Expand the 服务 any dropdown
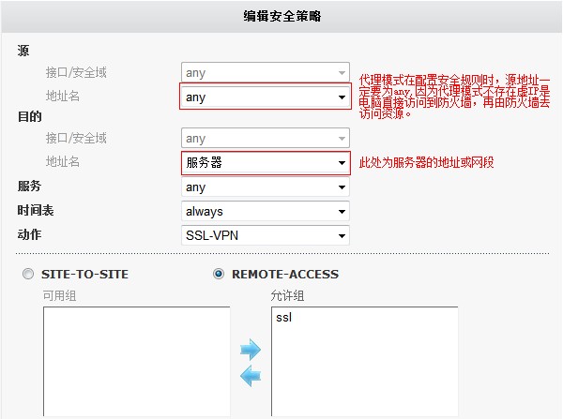The height and width of the screenshot is (419, 563). (x=266, y=187)
